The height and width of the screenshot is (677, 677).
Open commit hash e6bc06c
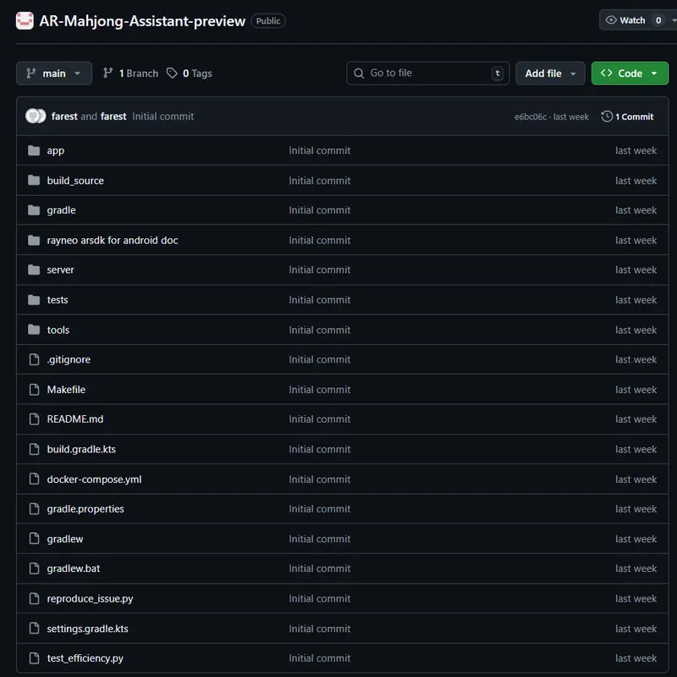tap(531, 117)
